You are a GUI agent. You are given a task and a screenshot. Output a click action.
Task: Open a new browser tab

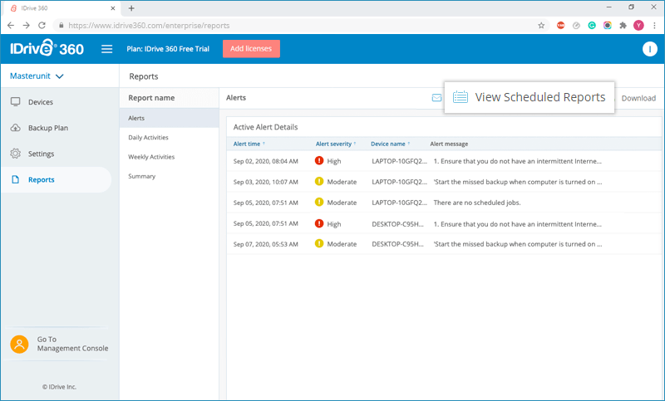(x=131, y=8)
